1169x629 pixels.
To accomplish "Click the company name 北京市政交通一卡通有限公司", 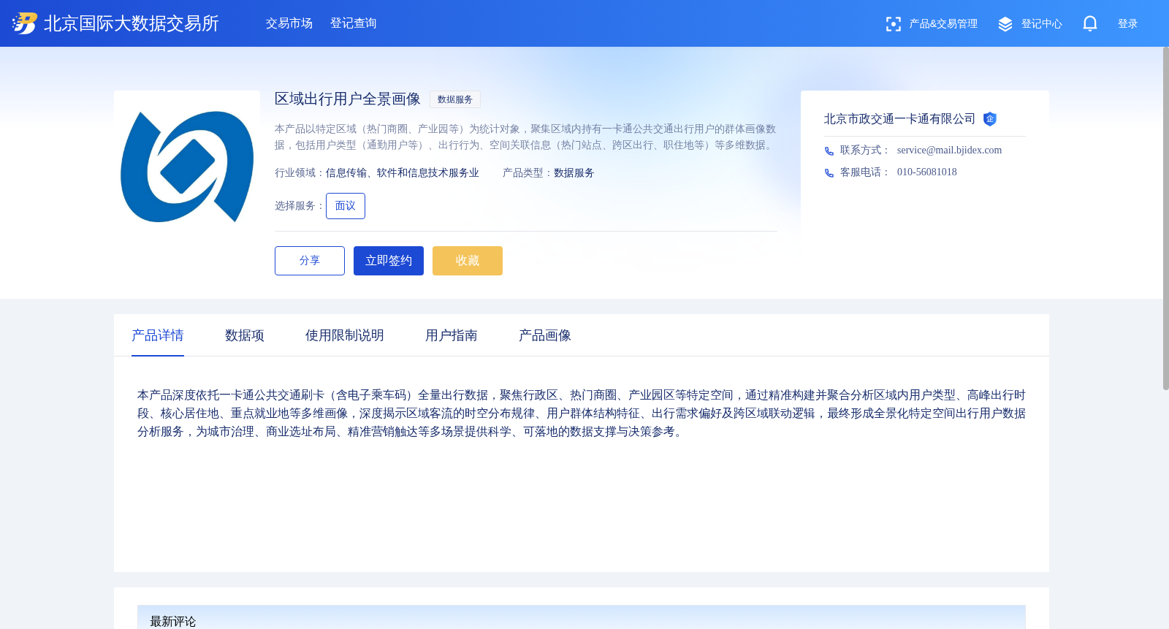I will (x=900, y=119).
